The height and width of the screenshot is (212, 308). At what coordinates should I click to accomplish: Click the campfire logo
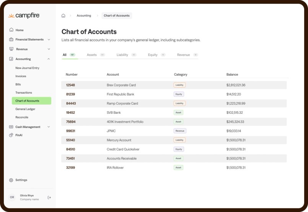24,16
